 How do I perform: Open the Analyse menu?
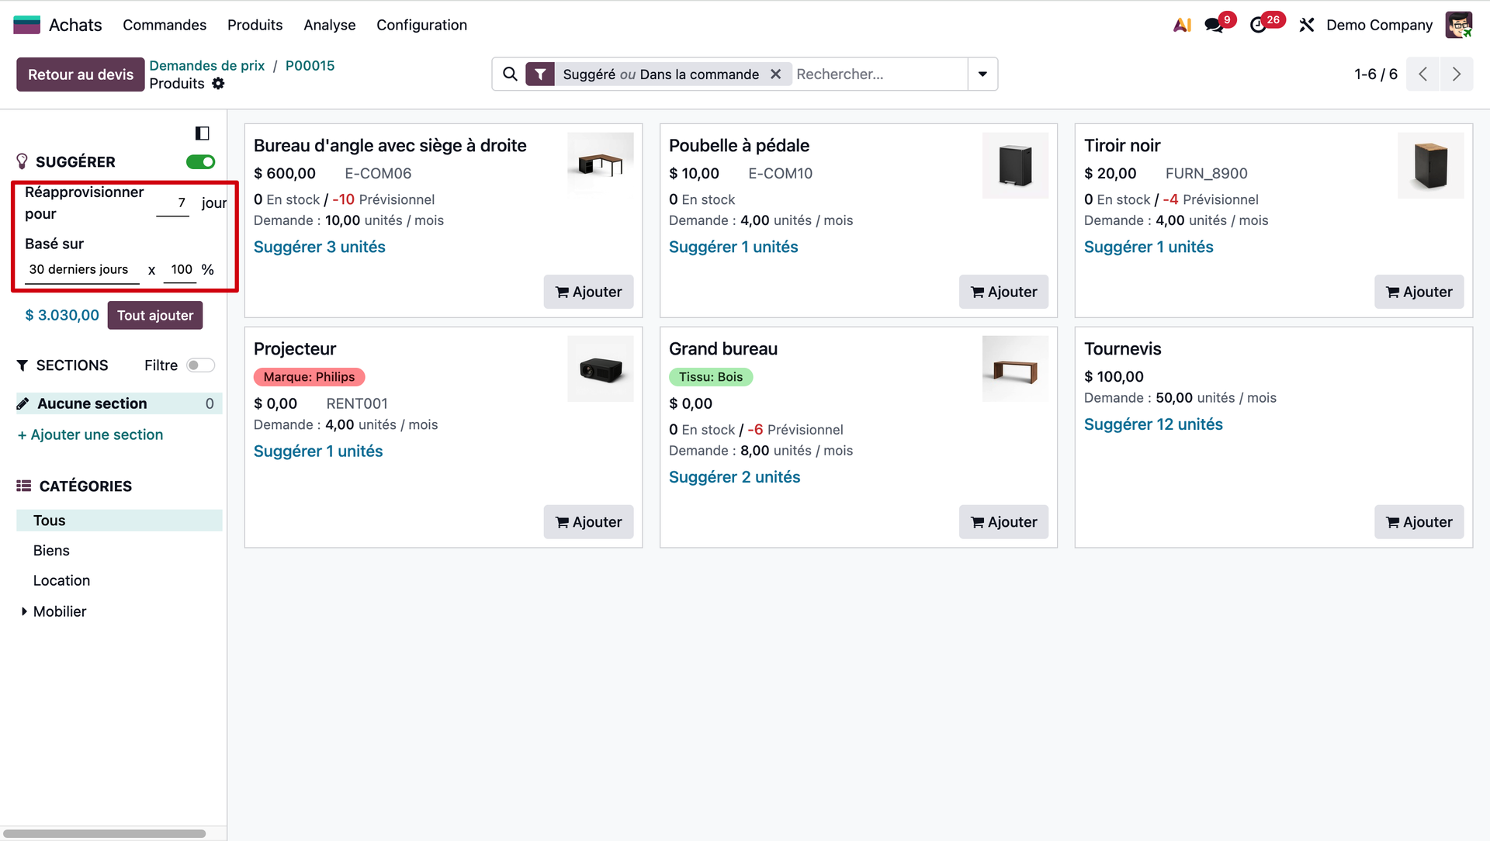[x=329, y=25]
